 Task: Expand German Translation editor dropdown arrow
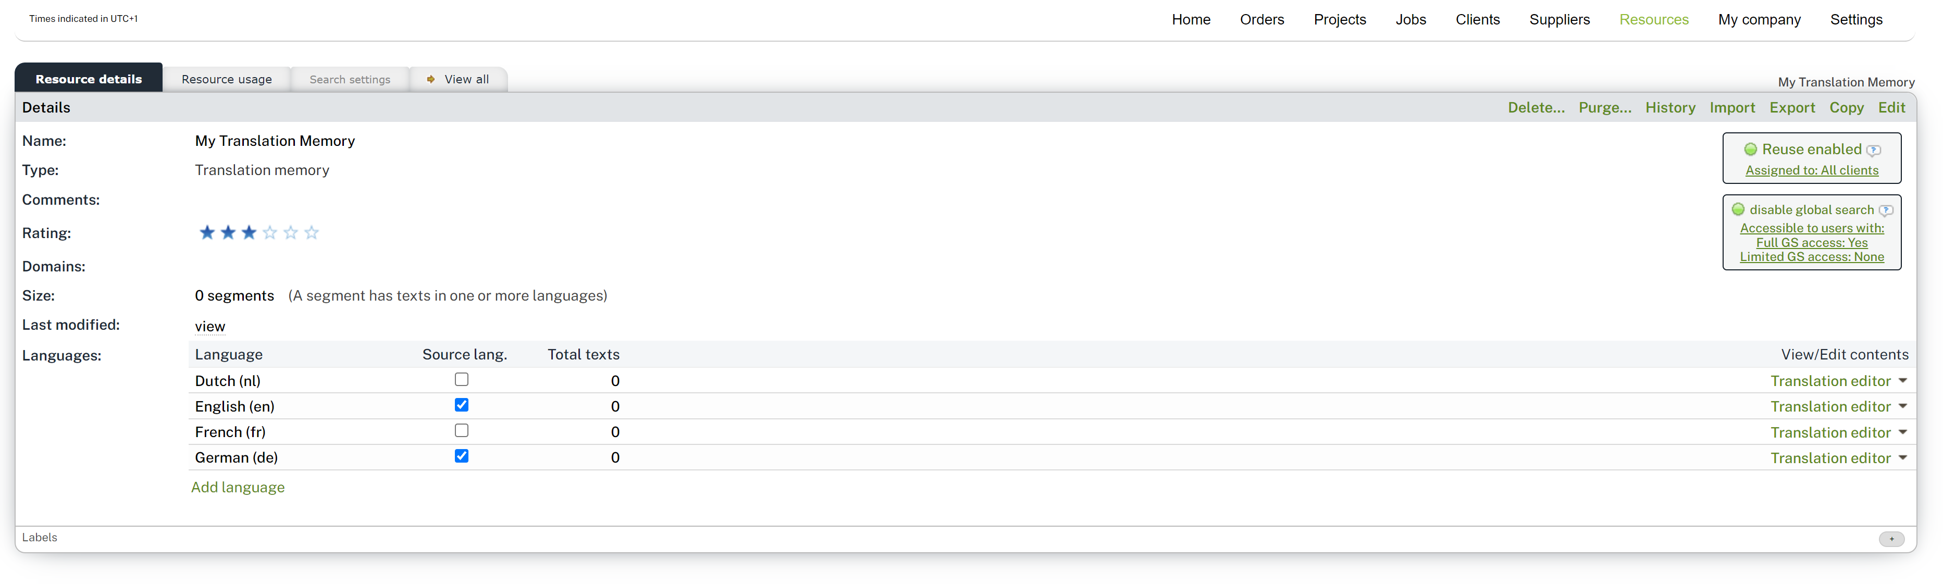(x=1902, y=458)
